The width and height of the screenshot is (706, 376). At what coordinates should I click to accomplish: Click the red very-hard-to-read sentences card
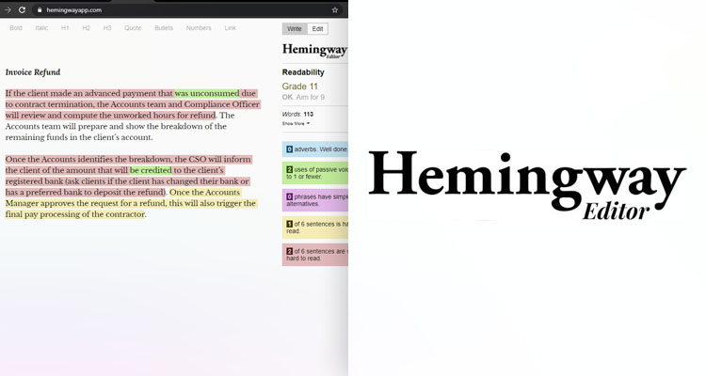(315, 255)
